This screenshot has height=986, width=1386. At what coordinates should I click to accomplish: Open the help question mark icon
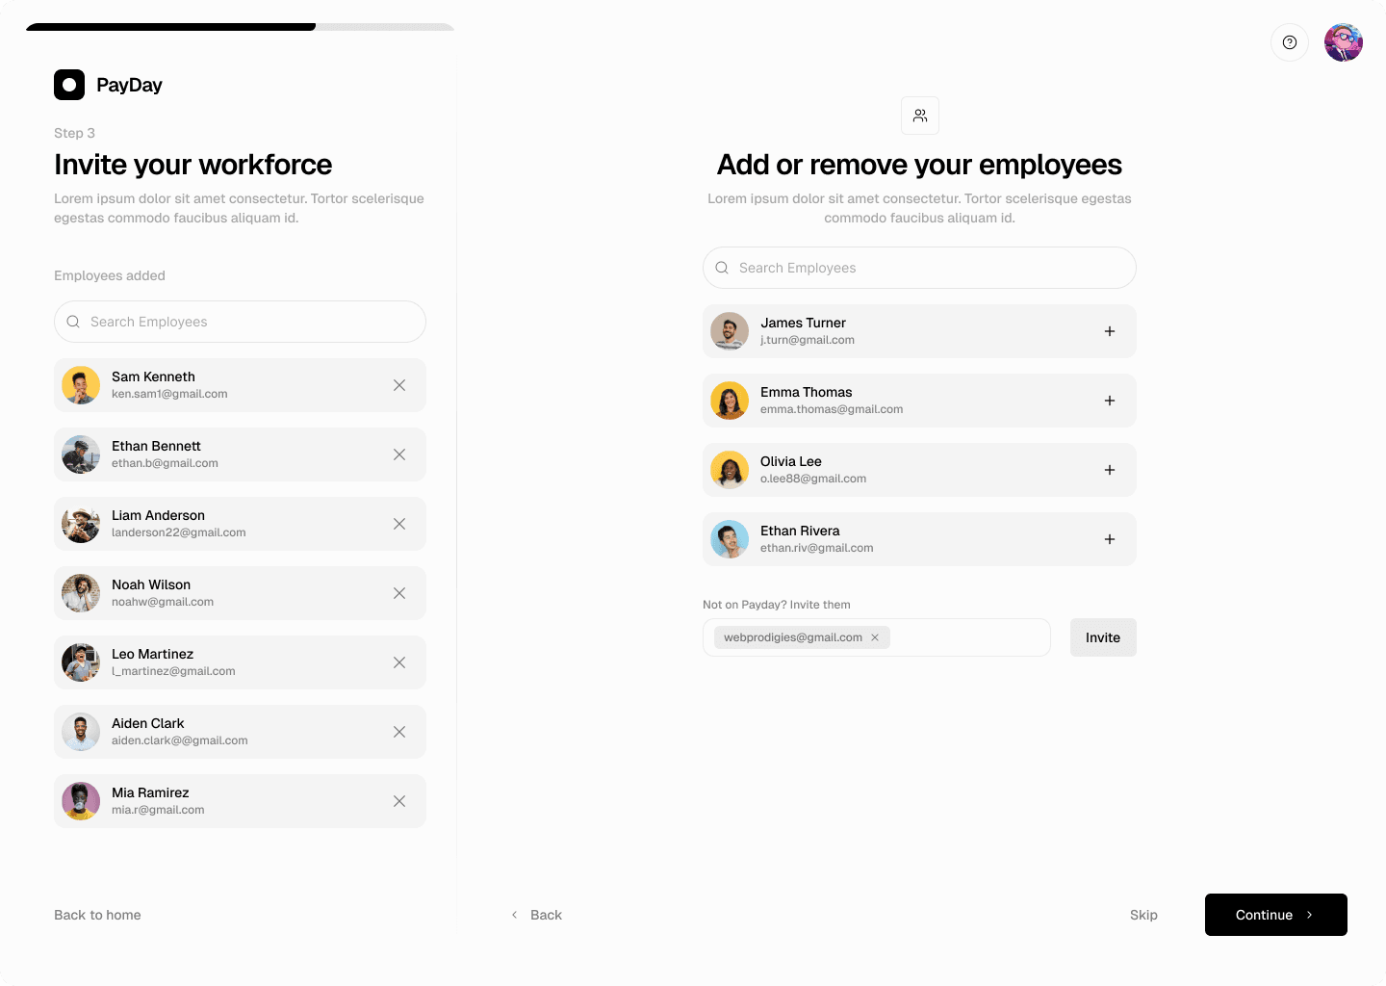(x=1290, y=42)
